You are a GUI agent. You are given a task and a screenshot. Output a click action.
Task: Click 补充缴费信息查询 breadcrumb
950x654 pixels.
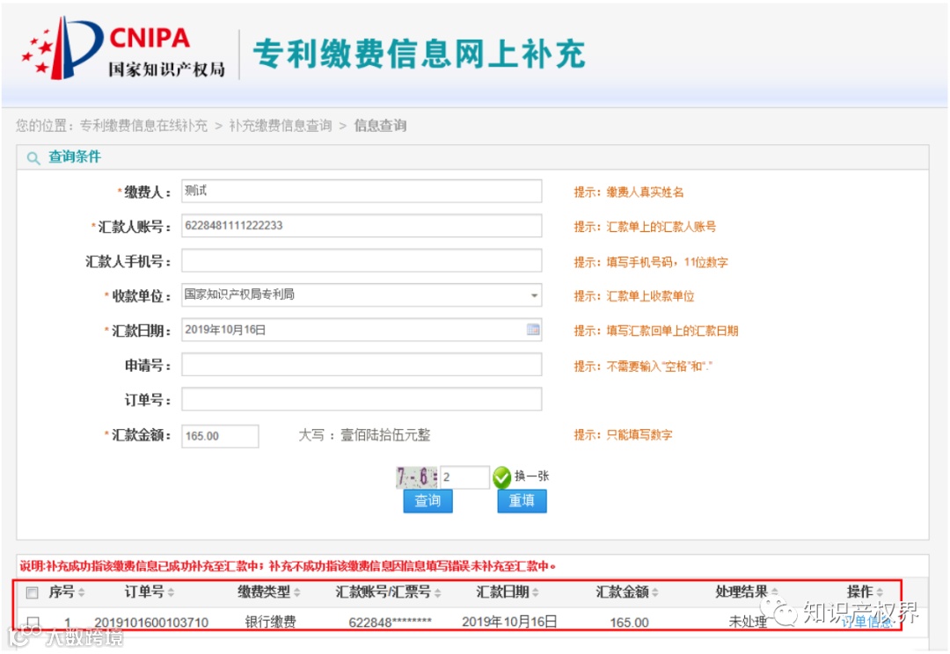(x=281, y=126)
